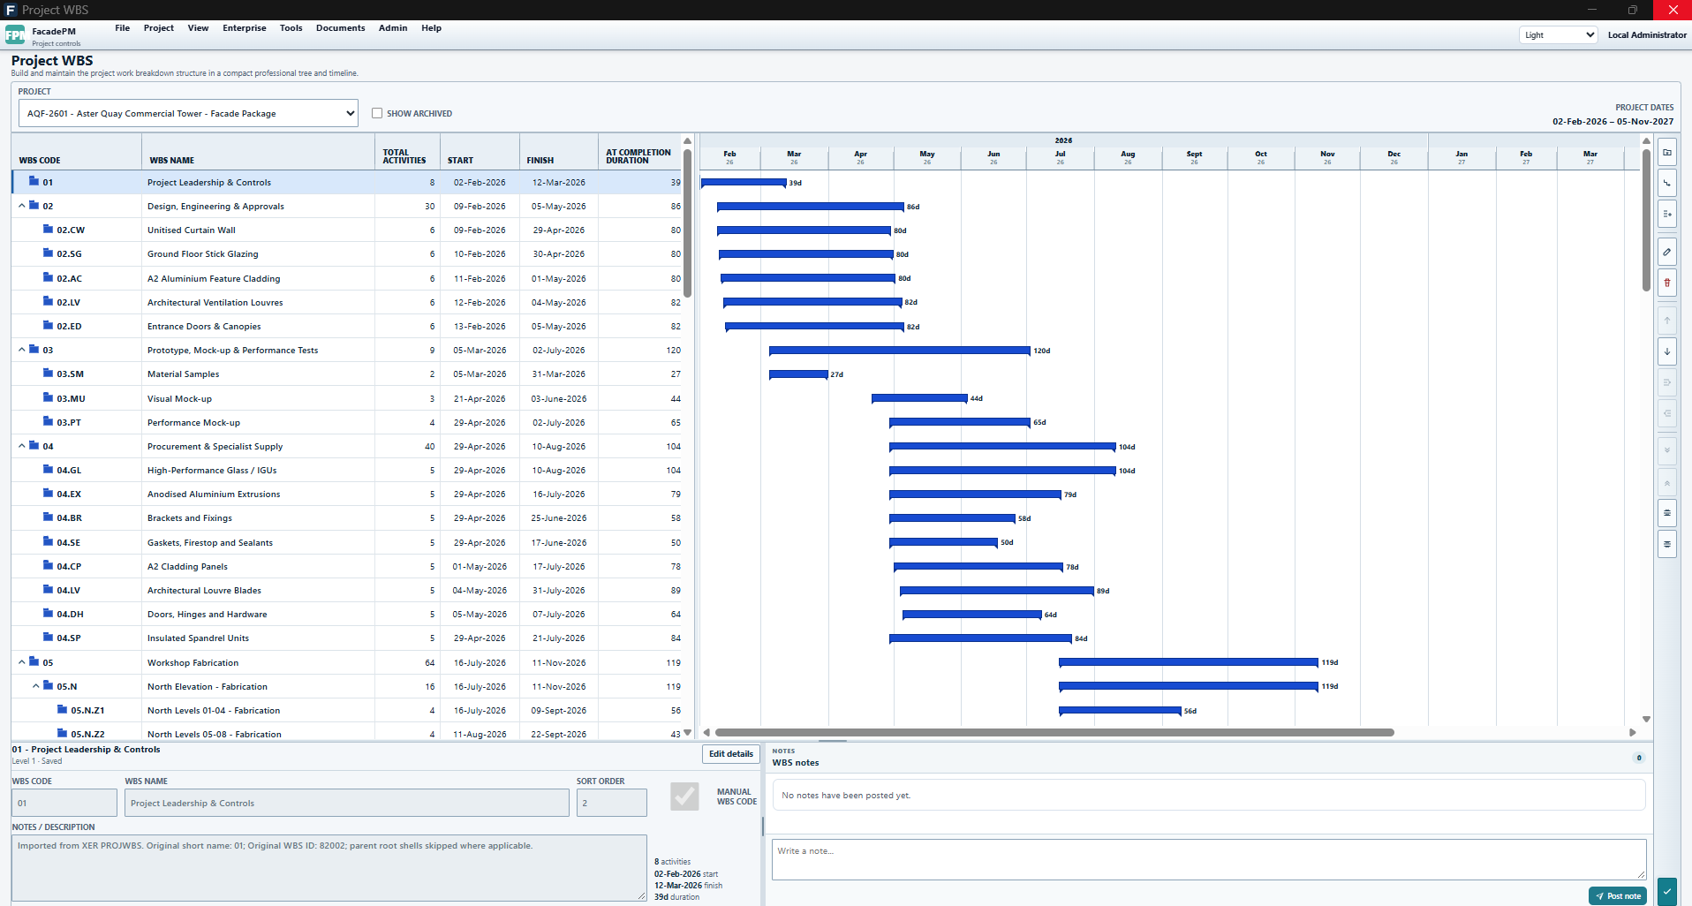Click the pencil edit icon

point(1667,252)
